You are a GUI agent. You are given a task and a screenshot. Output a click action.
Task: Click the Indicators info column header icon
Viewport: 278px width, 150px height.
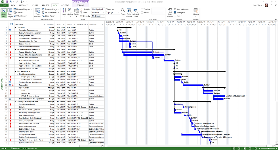pyautogui.click(x=12, y=24)
